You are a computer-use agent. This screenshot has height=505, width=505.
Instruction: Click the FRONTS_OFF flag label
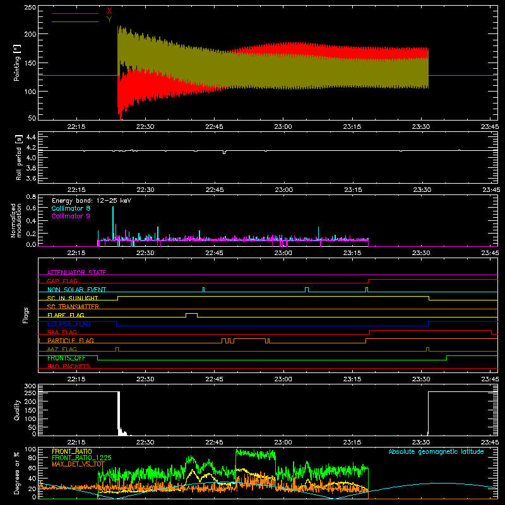pos(66,358)
